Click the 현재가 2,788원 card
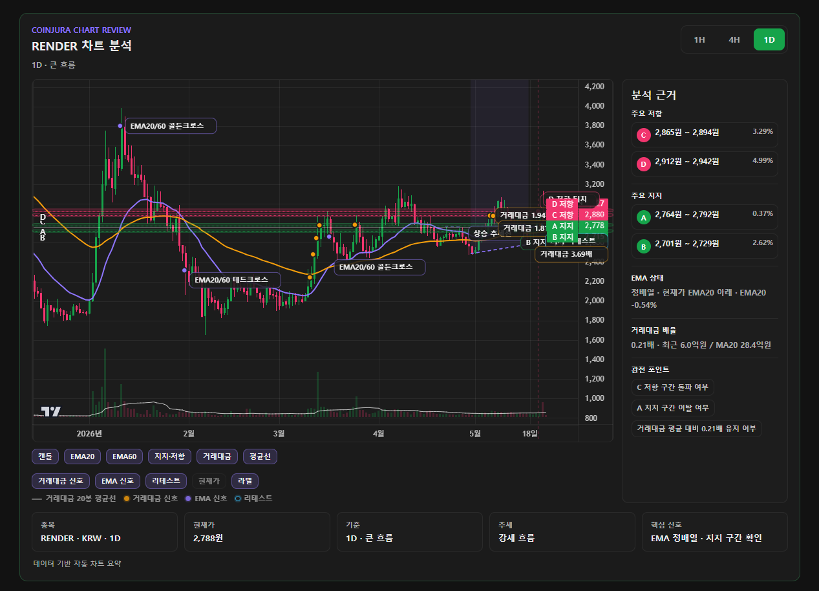The height and width of the screenshot is (591, 819). tap(257, 532)
